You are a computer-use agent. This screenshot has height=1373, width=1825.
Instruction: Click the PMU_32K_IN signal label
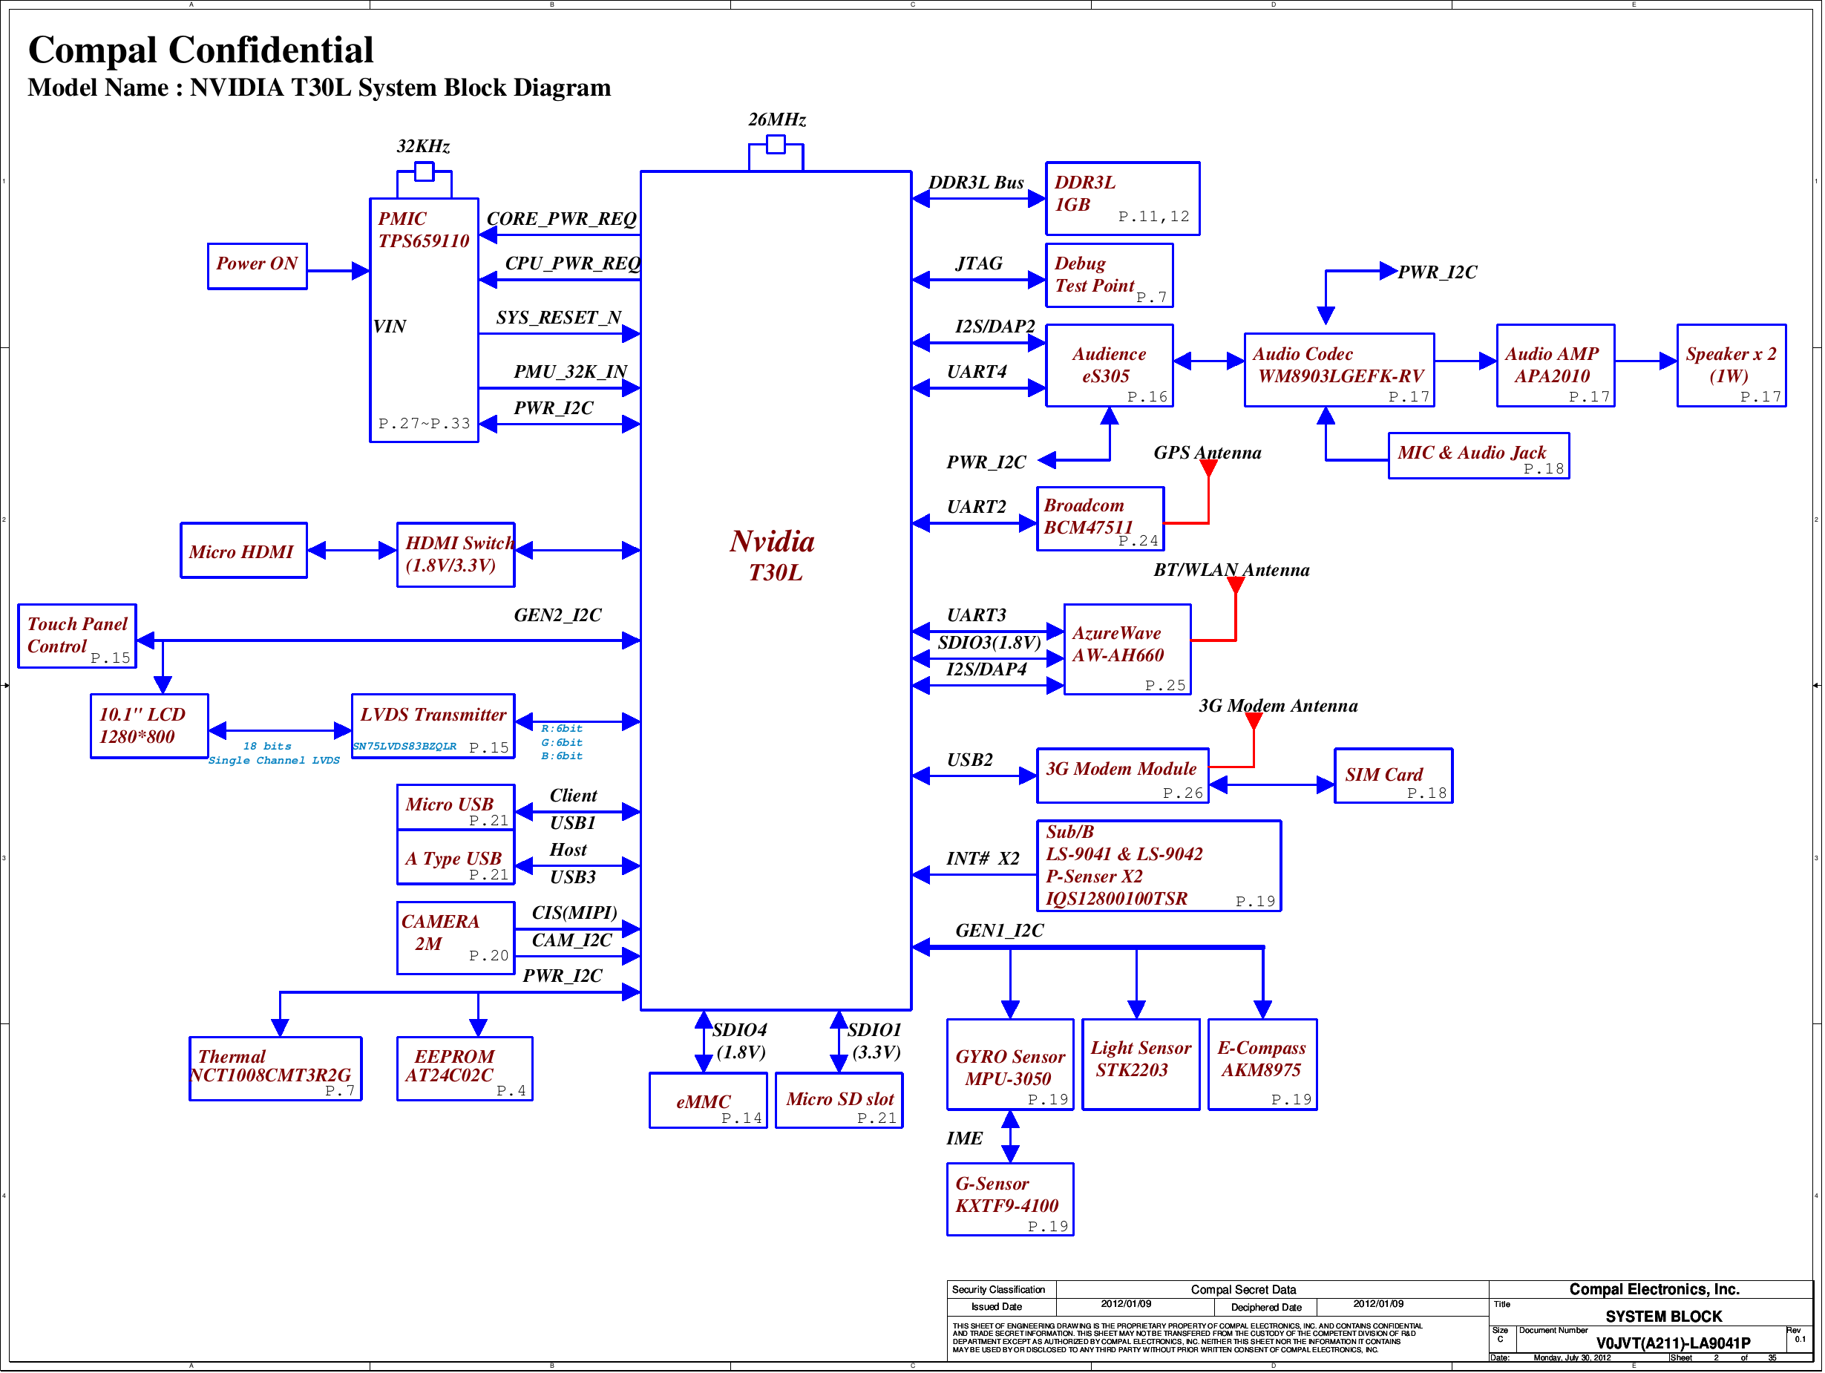(x=570, y=372)
